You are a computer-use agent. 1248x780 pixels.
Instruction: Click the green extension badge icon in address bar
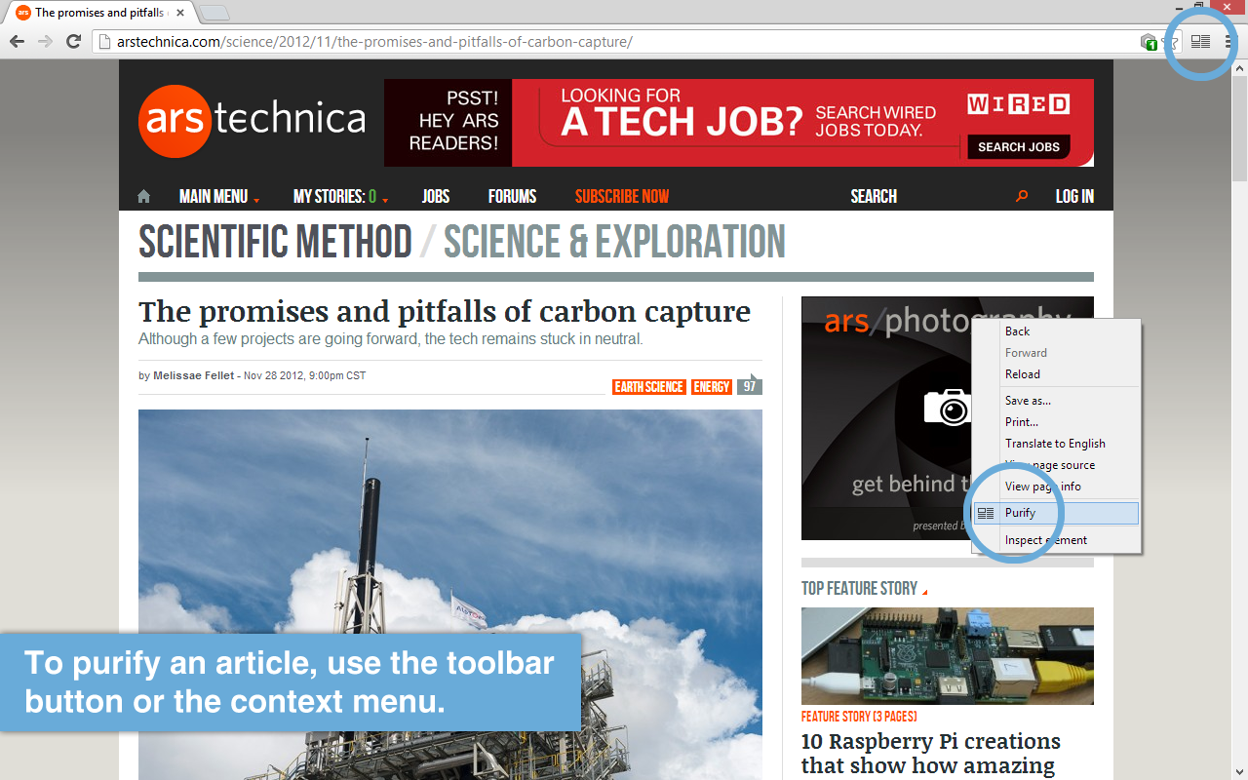pyautogui.click(x=1149, y=42)
